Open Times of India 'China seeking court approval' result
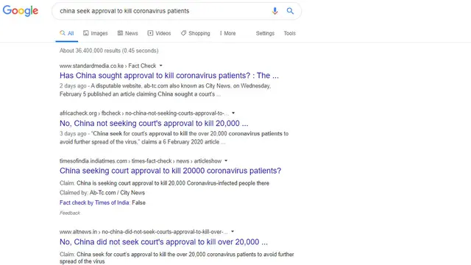 (170, 171)
